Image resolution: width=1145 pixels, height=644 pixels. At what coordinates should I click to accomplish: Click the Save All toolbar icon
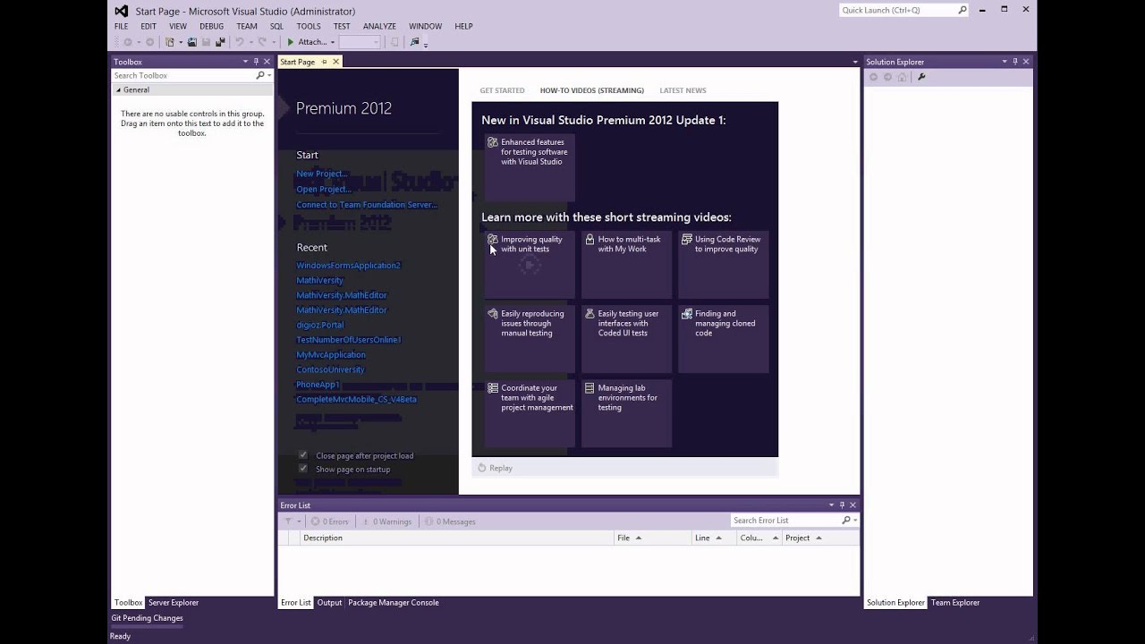(x=220, y=42)
